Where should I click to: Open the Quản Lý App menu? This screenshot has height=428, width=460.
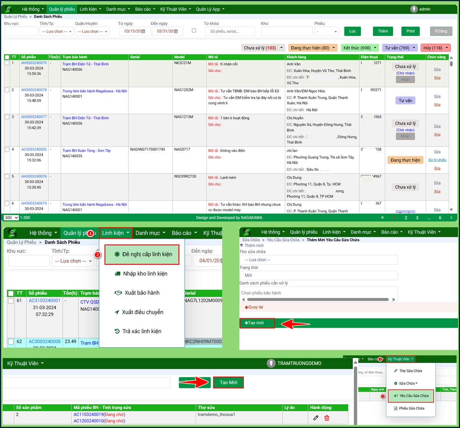210,9
